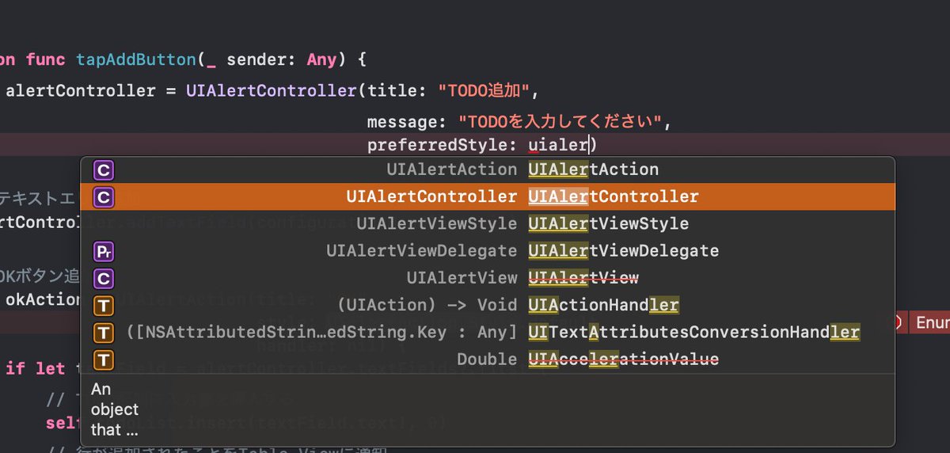Click the preferredStyle parameter label
The width and height of the screenshot is (950, 453).
tap(442, 145)
